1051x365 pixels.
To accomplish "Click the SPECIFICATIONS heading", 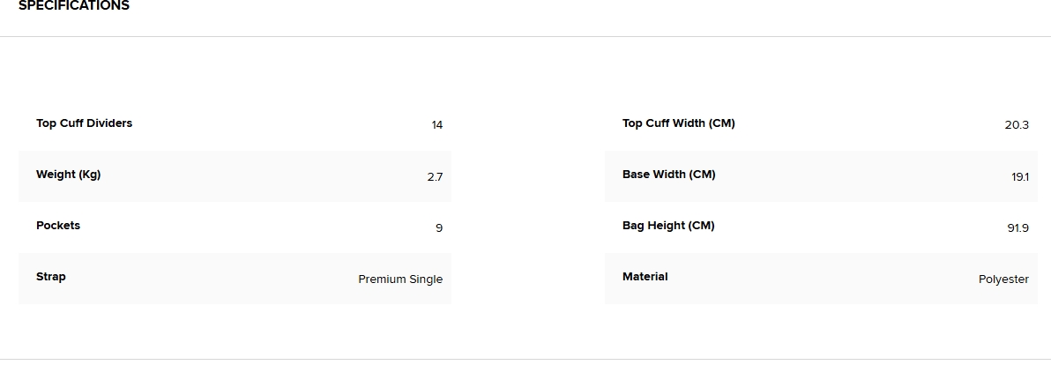I will click(74, 6).
